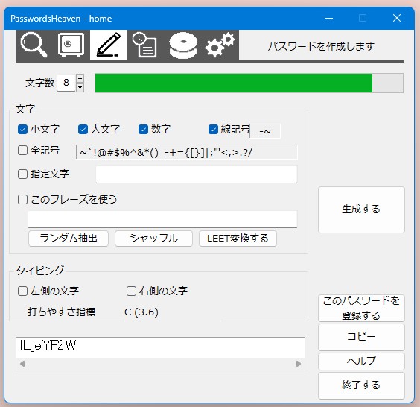The width and height of the screenshot is (420, 407).
Task: Click the コピー button
Action: pyautogui.click(x=361, y=337)
